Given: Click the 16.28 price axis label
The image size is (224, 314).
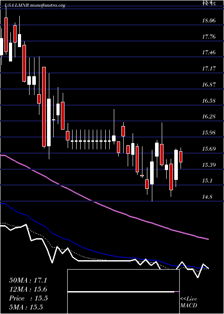Looking at the screenshot, I should click(x=209, y=117).
